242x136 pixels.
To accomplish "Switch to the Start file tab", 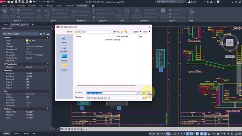I will coord(5,25).
